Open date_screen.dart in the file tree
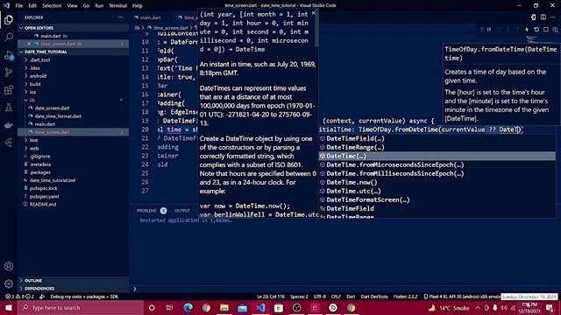 pos(53,108)
